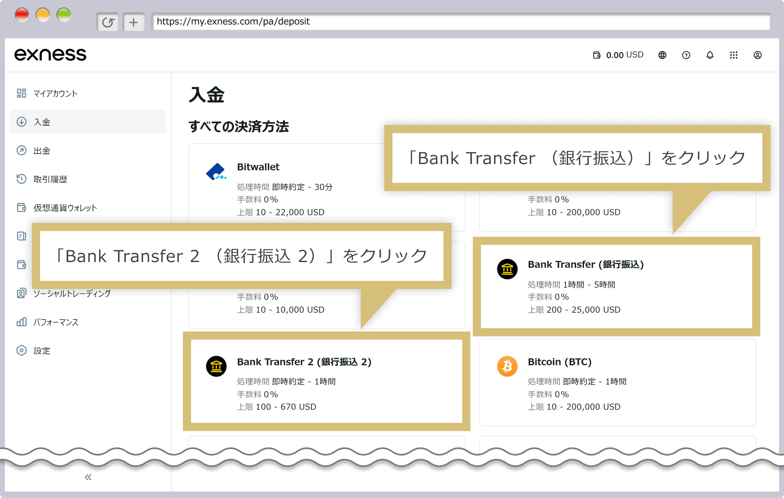784x498 pixels.
Task: Open 出金 in sidebar
Action: point(88,151)
